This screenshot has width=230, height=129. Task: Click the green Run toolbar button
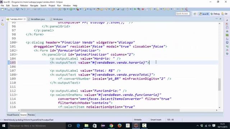pos(71,9)
